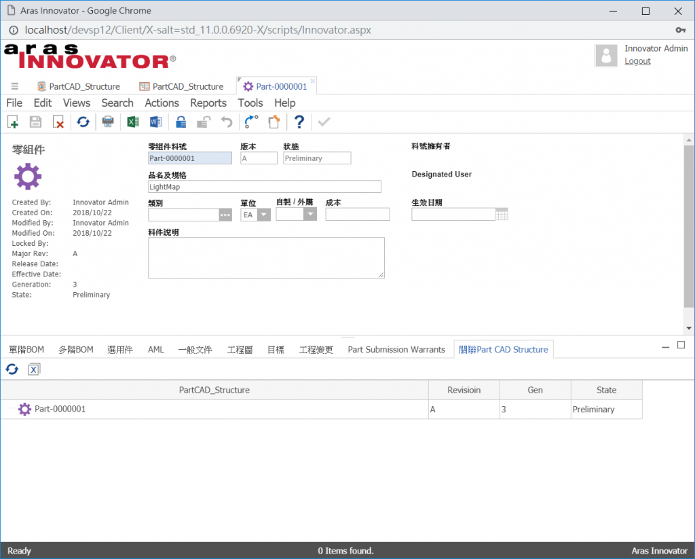Switch to 一般文件 tab
The image size is (695, 559).
coord(195,350)
